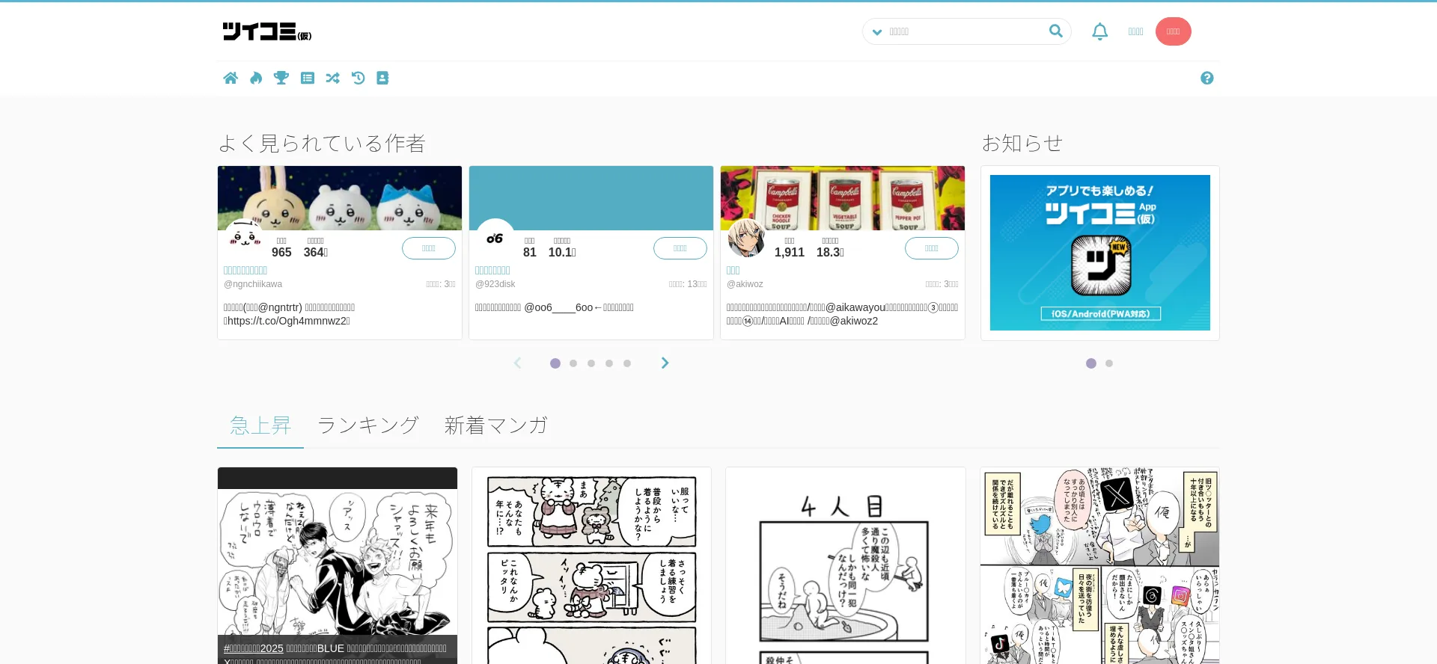The height and width of the screenshot is (664, 1437).
Task: Follow the @ngnchiikawa author
Action: [429, 248]
